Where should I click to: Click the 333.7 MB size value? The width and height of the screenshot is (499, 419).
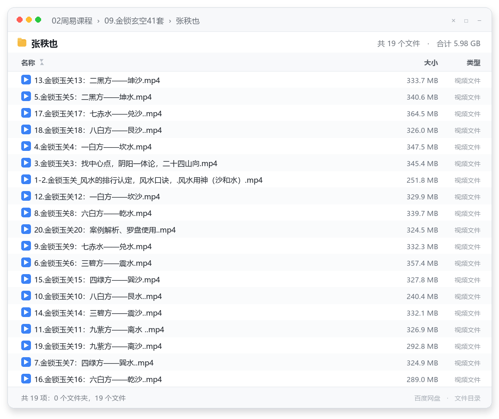[x=422, y=81]
